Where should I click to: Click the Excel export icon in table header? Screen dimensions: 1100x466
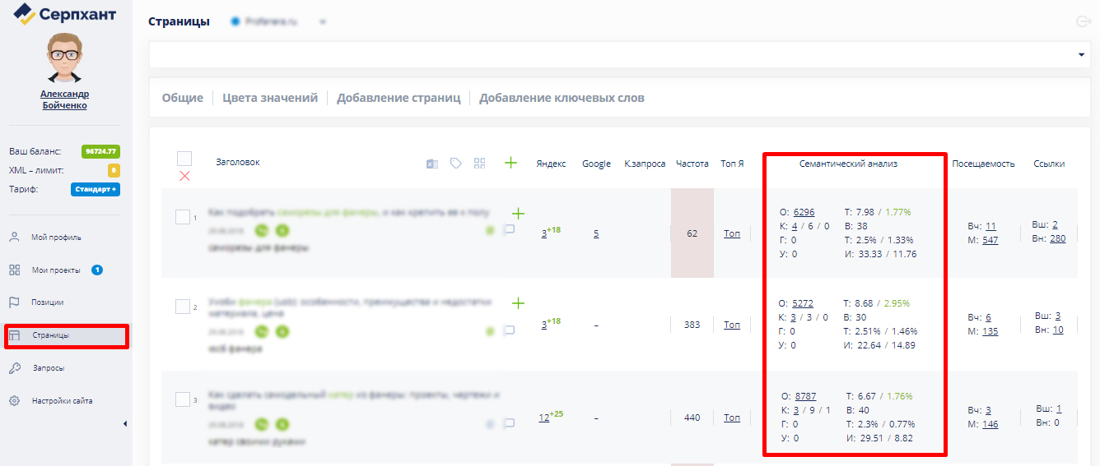click(431, 164)
